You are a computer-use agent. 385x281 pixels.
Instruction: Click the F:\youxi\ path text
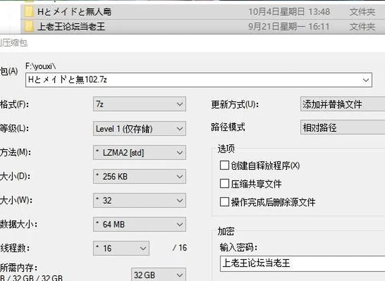coord(41,66)
